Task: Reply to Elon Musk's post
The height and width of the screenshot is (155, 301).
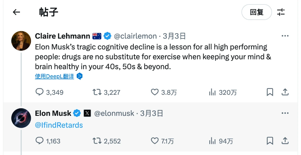Action: [x=40, y=141]
